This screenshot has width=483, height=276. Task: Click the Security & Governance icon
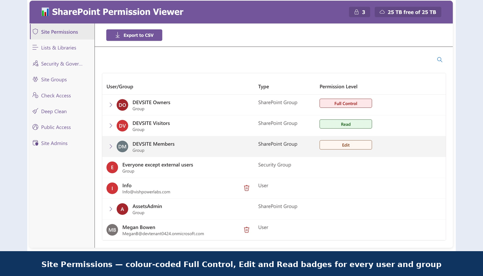[35, 63]
